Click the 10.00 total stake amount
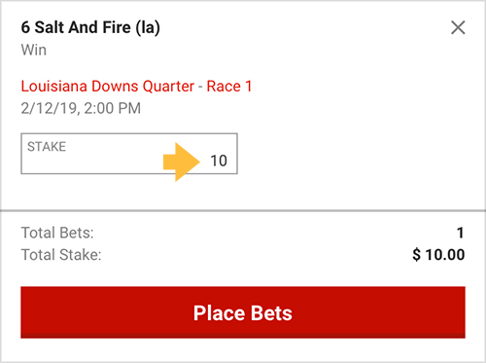The width and height of the screenshot is (486, 363). tap(445, 255)
